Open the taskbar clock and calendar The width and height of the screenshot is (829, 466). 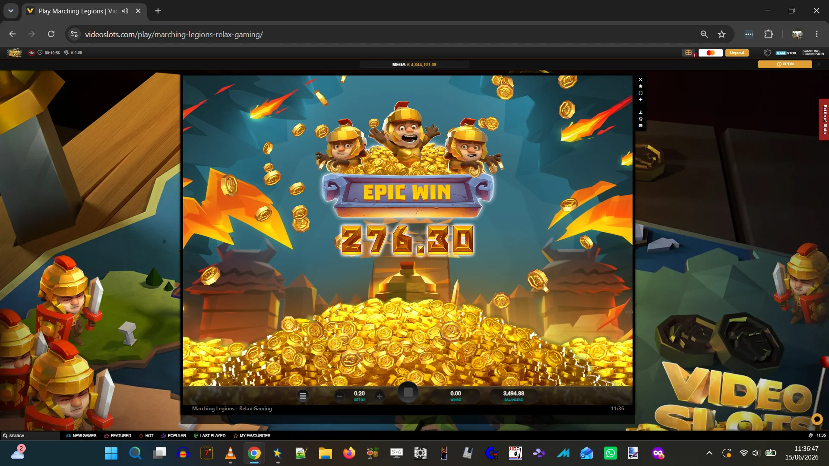point(802,453)
